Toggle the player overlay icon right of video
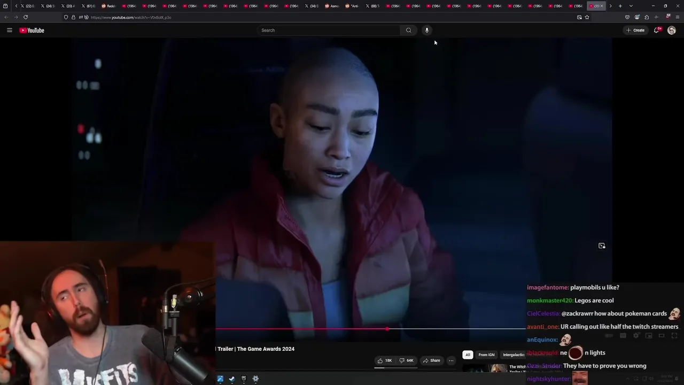The height and width of the screenshot is (385, 684). [602, 246]
